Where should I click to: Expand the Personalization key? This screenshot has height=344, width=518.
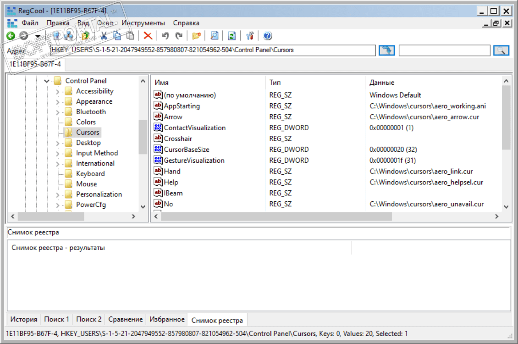pos(57,194)
